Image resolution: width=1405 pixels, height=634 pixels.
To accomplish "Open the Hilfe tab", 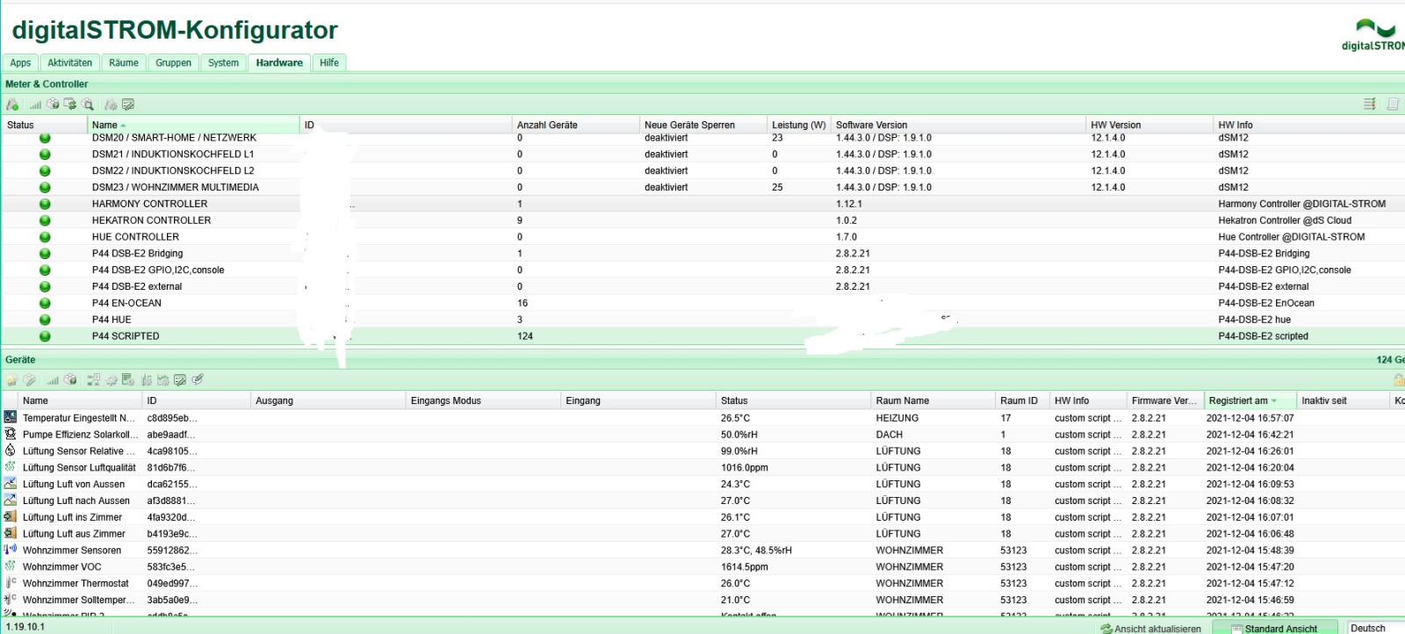I will (329, 62).
